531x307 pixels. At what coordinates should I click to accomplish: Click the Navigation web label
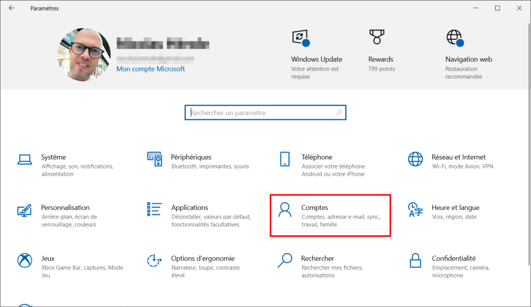(469, 59)
